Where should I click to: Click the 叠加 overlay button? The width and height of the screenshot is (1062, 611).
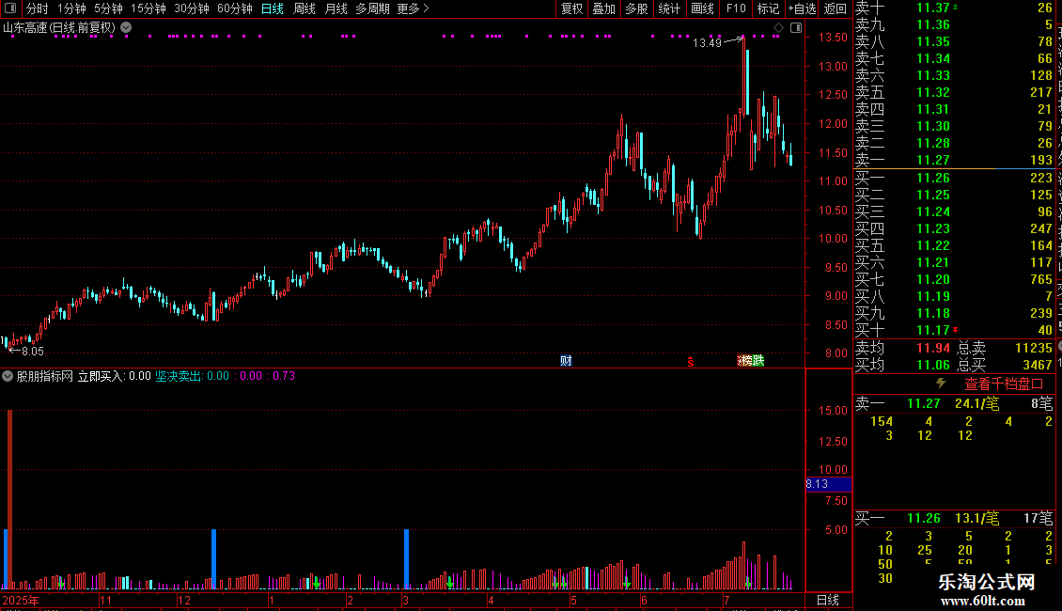pos(604,8)
